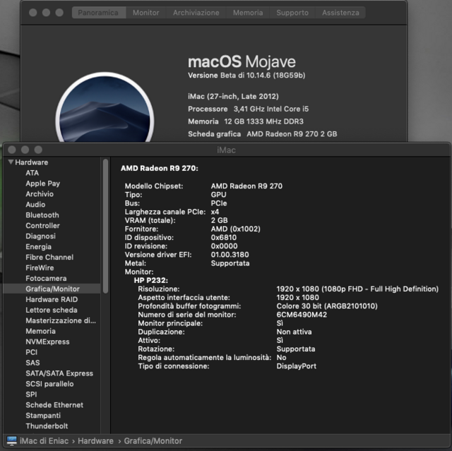This screenshot has height=451, width=452.
Task: Select Lettore scheda in the sidebar
Action: [52, 310]
